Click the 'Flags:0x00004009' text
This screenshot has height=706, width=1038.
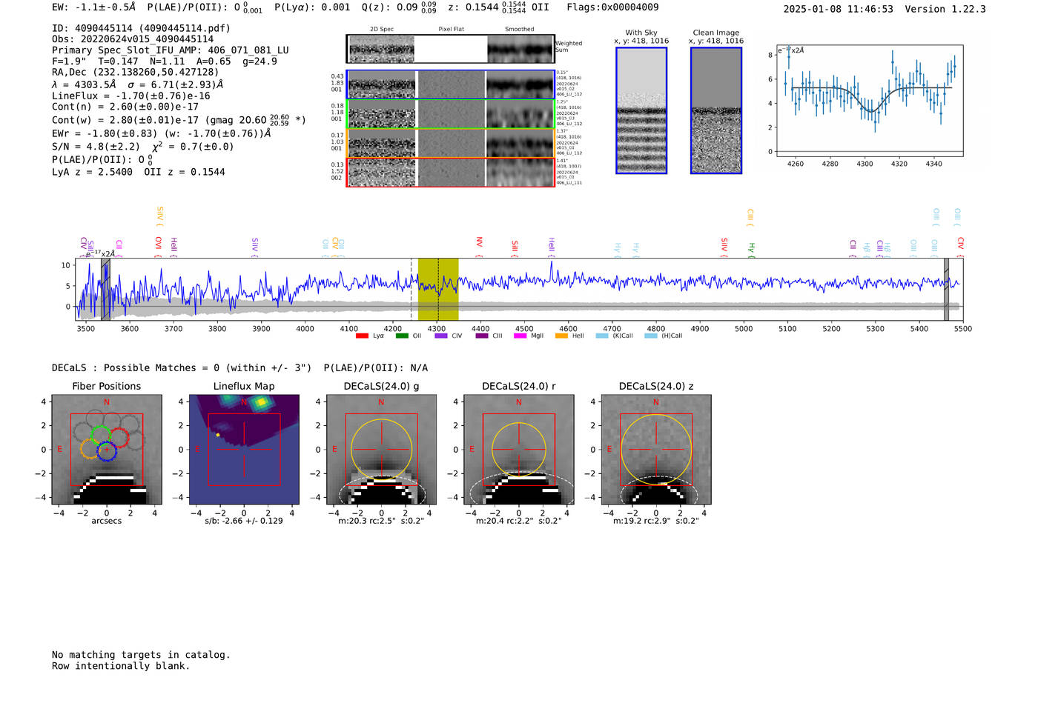pyautogui.click(x=612, y=7)
